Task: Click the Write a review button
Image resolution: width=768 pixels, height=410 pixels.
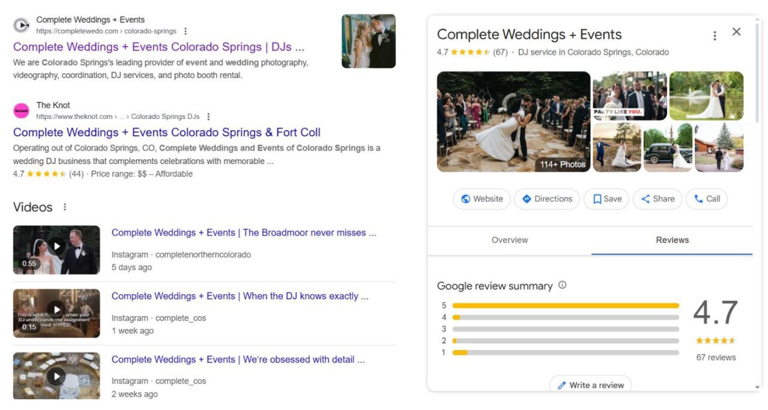Action: (x=590, y=385)
